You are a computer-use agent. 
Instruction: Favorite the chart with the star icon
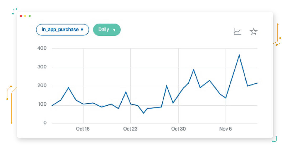point(254,31)
